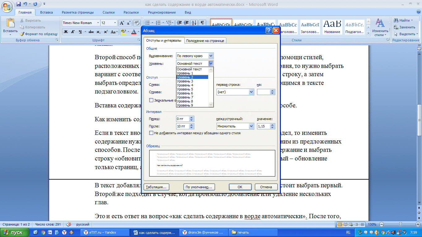Image resolution: width=422 pixels, height=237 pixels.
Task: Click the Save icon in quick access
Action: (19, 4)
